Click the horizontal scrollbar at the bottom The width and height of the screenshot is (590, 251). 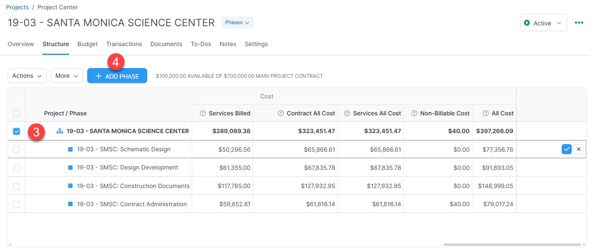coord(512,243)
